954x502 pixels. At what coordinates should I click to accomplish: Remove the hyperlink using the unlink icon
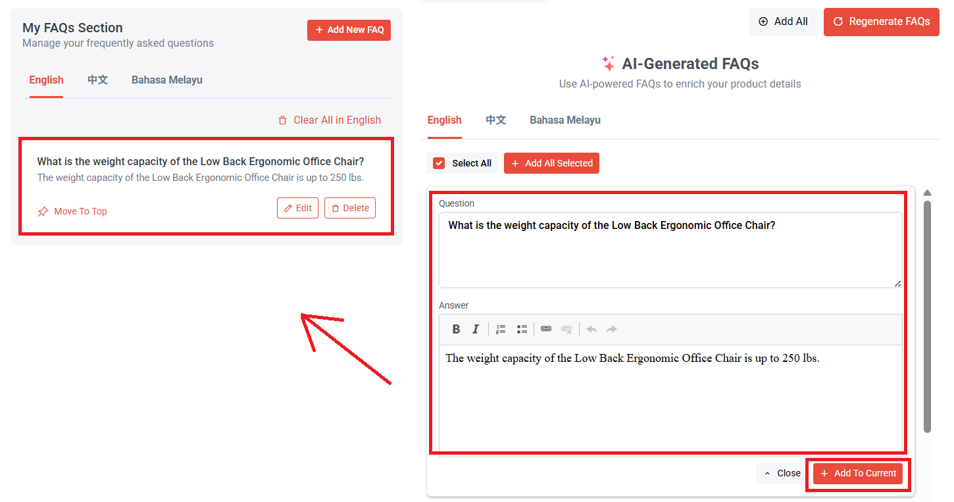point(566,329)
